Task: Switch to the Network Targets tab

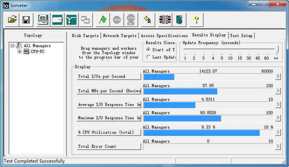Action: pos(120,36)
